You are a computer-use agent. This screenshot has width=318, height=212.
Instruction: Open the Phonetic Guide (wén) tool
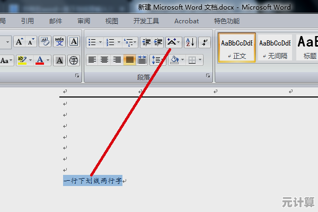tap(59, 42)
